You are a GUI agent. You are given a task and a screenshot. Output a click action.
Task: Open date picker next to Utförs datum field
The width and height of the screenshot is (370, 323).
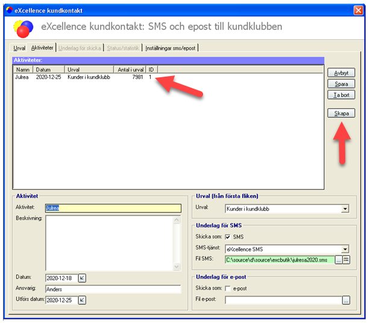click(x=82, y=300)
